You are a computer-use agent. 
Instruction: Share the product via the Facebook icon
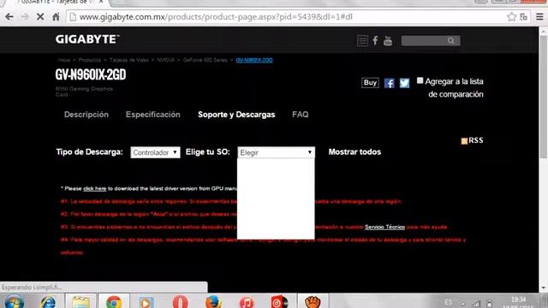[x=389, y=83]
